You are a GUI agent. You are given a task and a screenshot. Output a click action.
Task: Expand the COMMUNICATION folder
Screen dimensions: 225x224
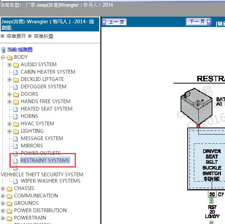click(x=3, y=196)
